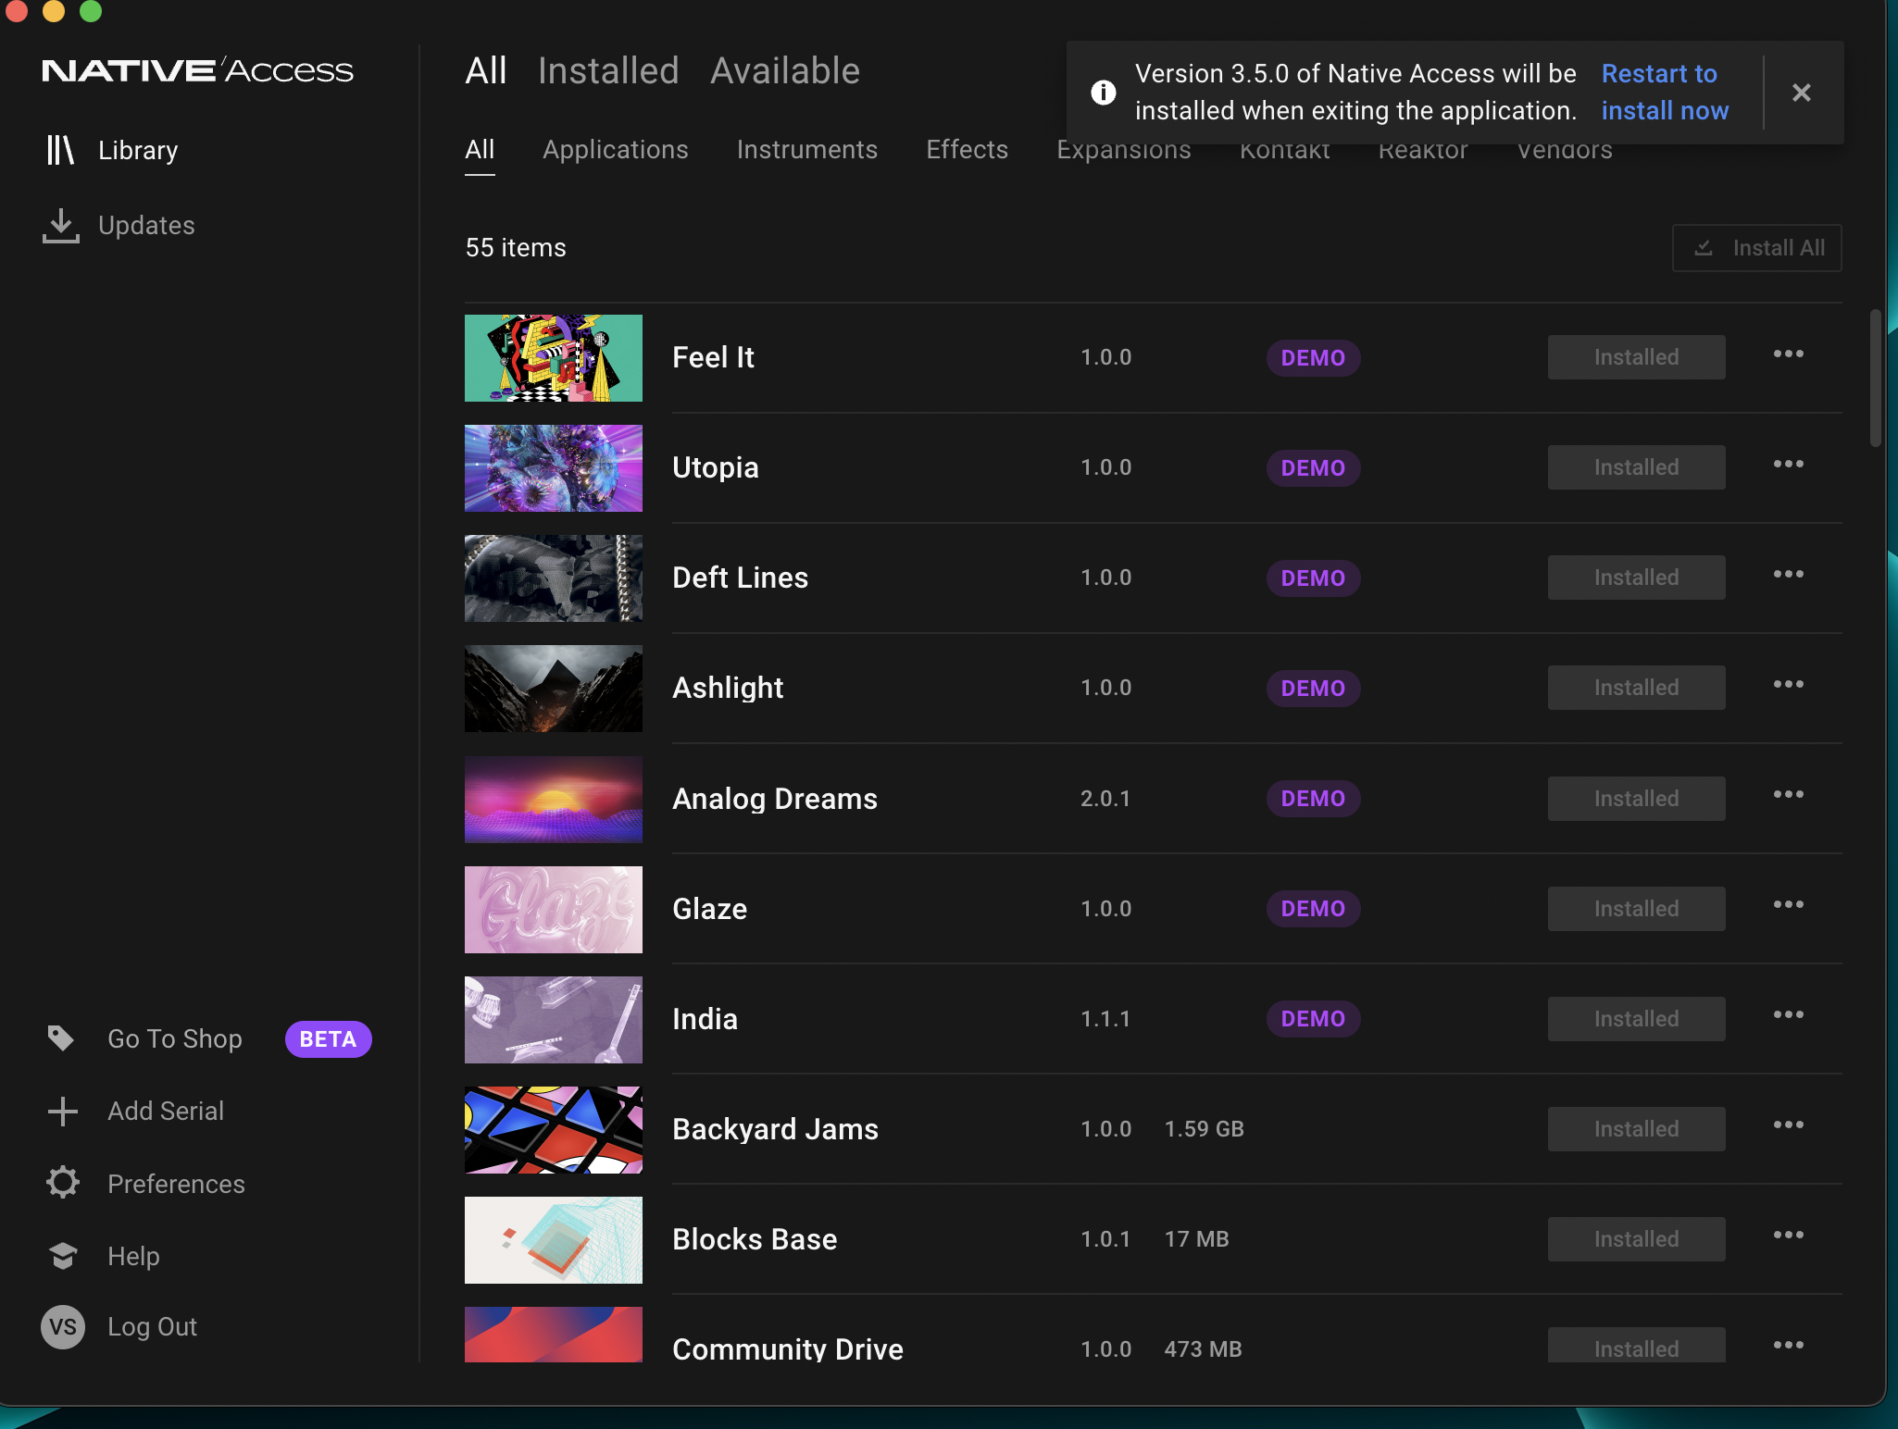This screenshot has width=1898, height=1429.
Task: Click the Help graduation cap icon
Action: pyautogui.click(x=62, y=1256)
